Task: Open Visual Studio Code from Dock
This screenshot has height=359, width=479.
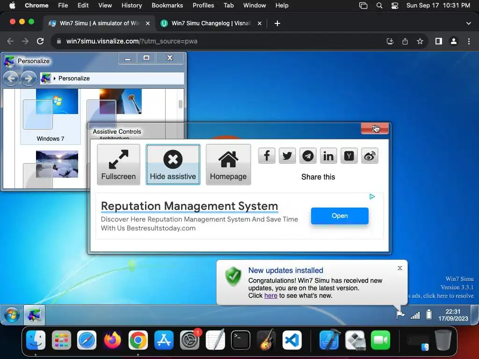Action: point(292,340)
